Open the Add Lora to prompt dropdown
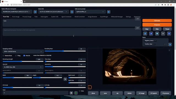The height and width of the screenshot is (99, 176). click(x=90, y=12)
